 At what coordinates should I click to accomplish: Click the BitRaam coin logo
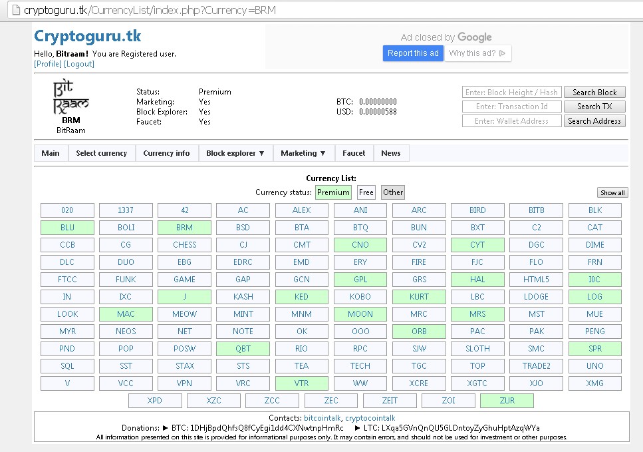pyautogui.click(x=71, y=97)
